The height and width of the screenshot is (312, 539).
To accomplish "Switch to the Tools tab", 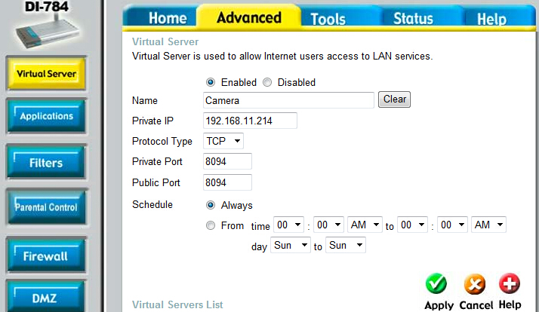I will pos(328,18).
